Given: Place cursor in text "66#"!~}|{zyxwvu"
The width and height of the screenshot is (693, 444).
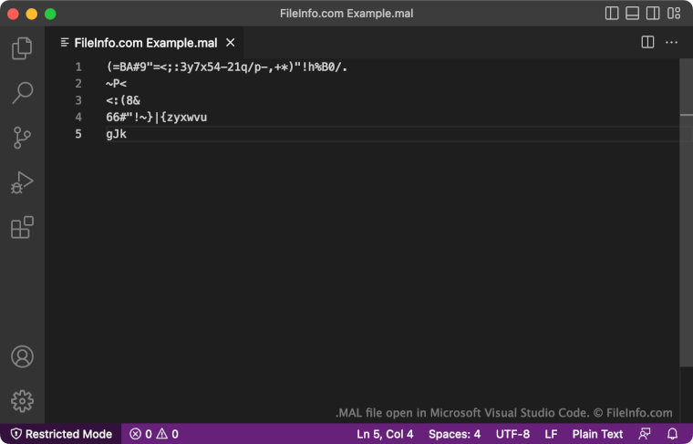Looking at the screenshot, I should pyautogui.click(x=157, y=118).
